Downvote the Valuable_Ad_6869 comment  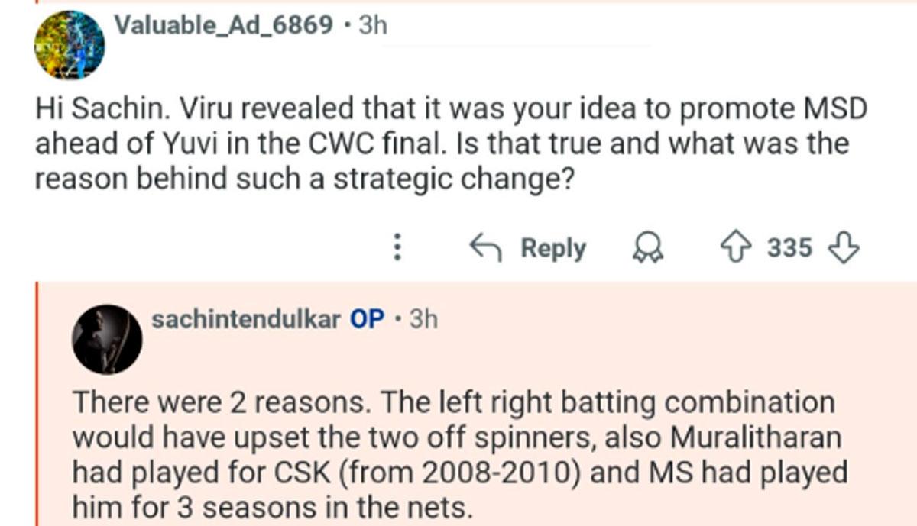844,247
